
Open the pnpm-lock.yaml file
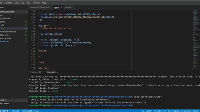pos(5,38)
